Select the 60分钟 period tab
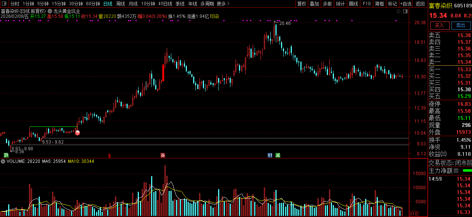The image size is (472, 217). click(93, 4)
